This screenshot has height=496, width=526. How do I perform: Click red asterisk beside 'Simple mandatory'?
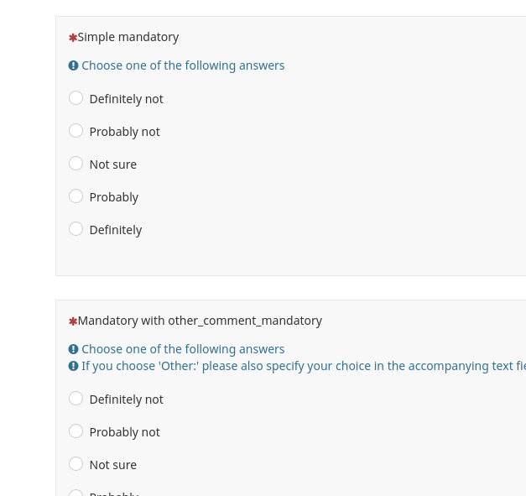pos(73,38)
